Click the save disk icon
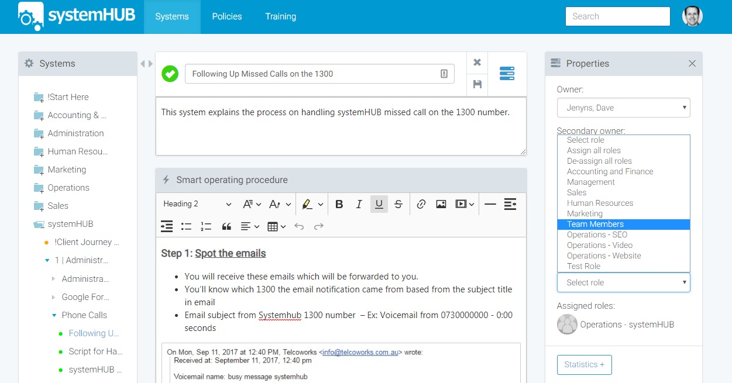This screenshot has width=732, height=383. [477, 84]
